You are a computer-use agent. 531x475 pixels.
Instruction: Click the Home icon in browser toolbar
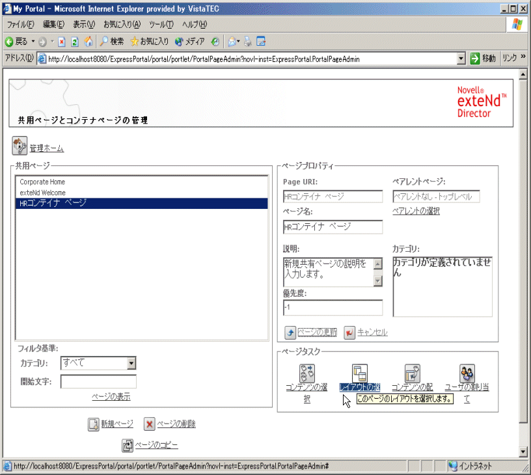pyautogui.click(x=88, y=41)
